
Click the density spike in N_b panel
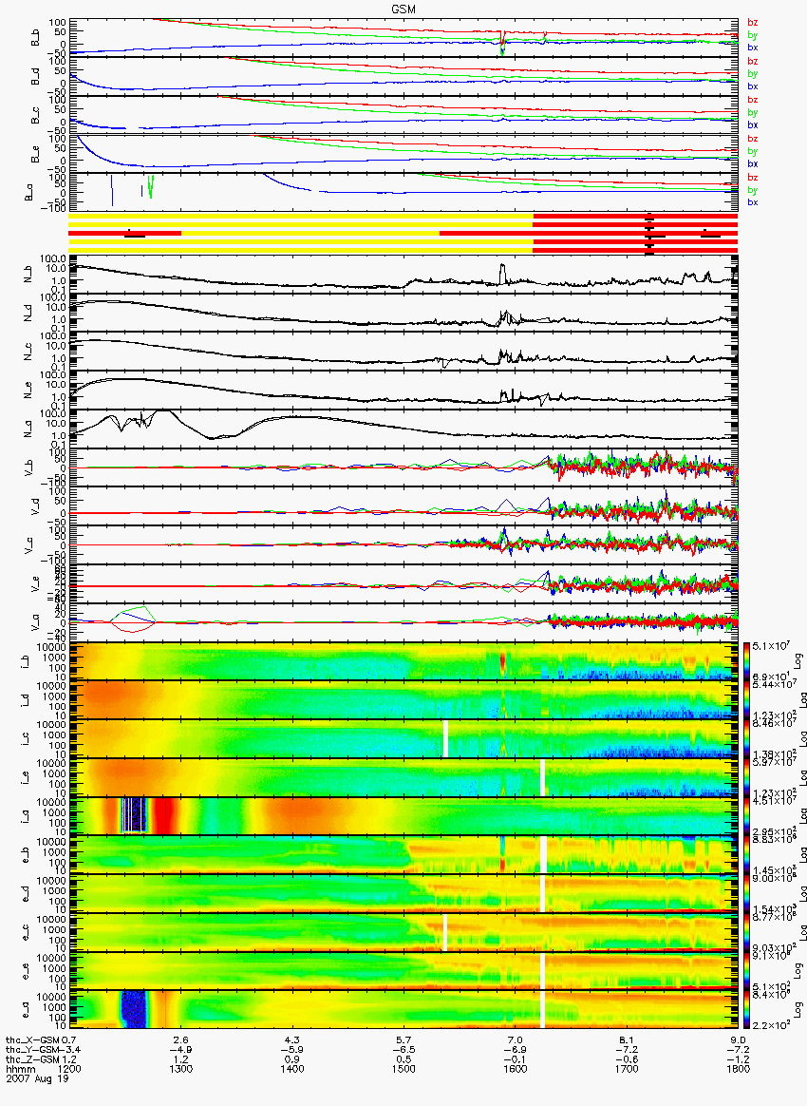[502, 273]
